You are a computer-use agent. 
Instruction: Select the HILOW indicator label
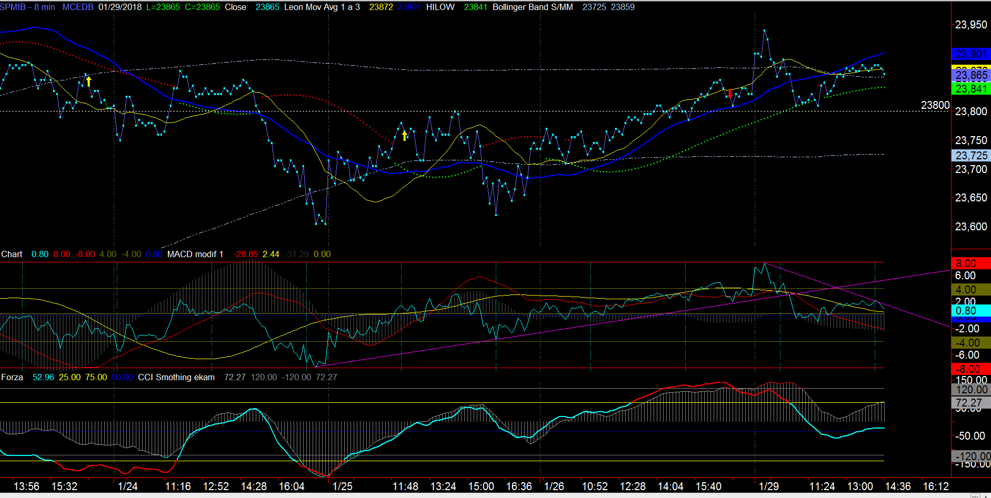(441, 7)
